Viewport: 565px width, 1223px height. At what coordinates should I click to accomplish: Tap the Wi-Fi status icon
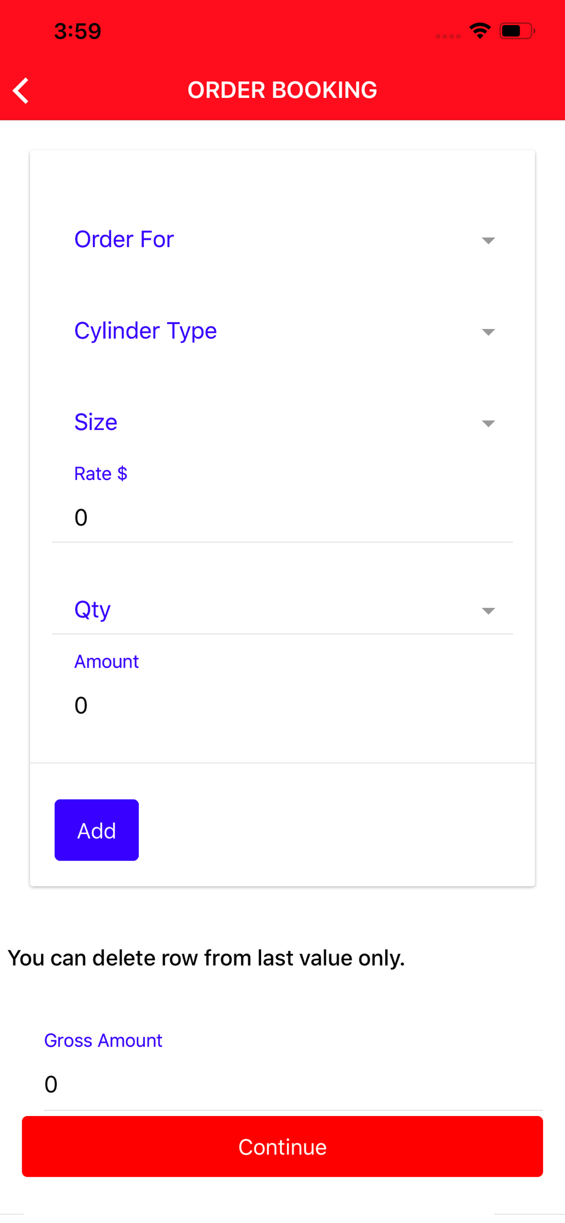coord(480,31)
